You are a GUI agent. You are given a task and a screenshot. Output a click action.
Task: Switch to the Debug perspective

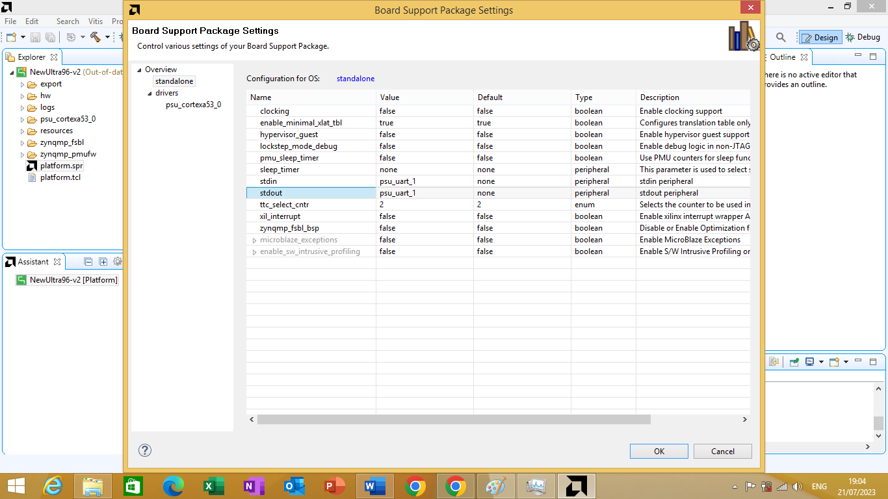tap(863, 38)
